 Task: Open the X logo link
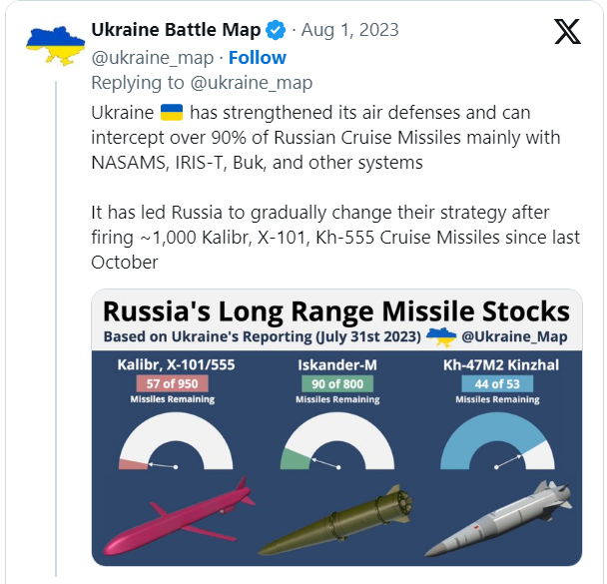click(567, 31)
